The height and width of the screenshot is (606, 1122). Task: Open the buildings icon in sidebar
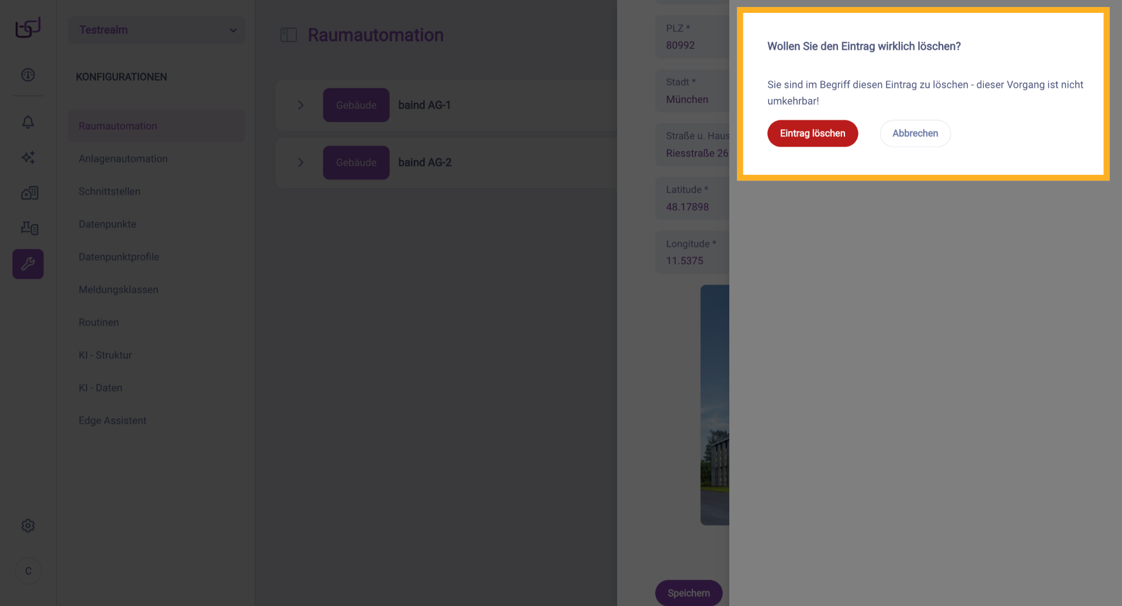coord(29,193)
